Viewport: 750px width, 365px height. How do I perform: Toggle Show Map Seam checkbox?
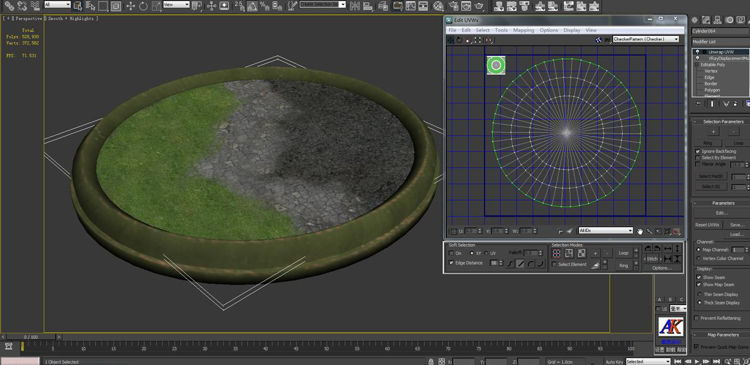tap(699, 284)
